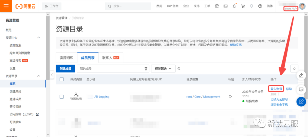Open 创建成员 in sidebar
Screen dimensions: 308x137
click(x=15, y=92)
